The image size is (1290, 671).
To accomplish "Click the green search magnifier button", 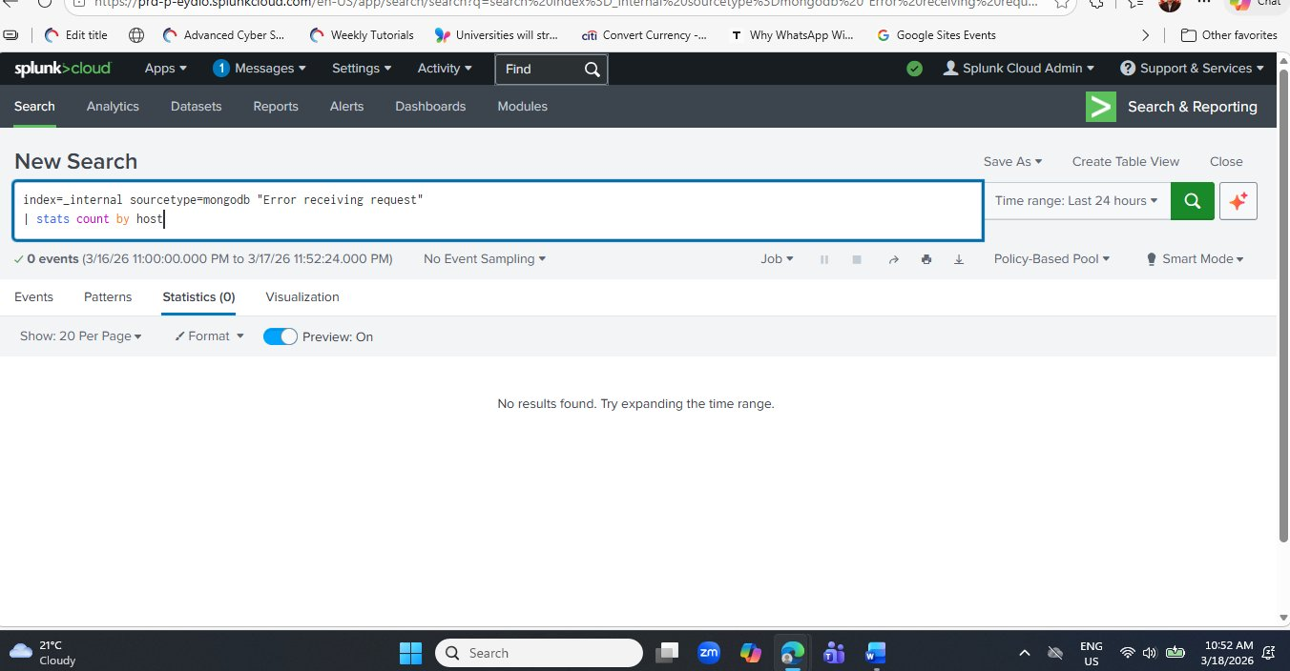I will pos(1192,201).
